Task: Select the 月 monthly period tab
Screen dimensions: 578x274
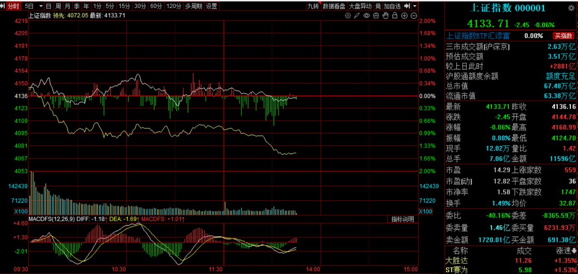Action: click(67, 6)
